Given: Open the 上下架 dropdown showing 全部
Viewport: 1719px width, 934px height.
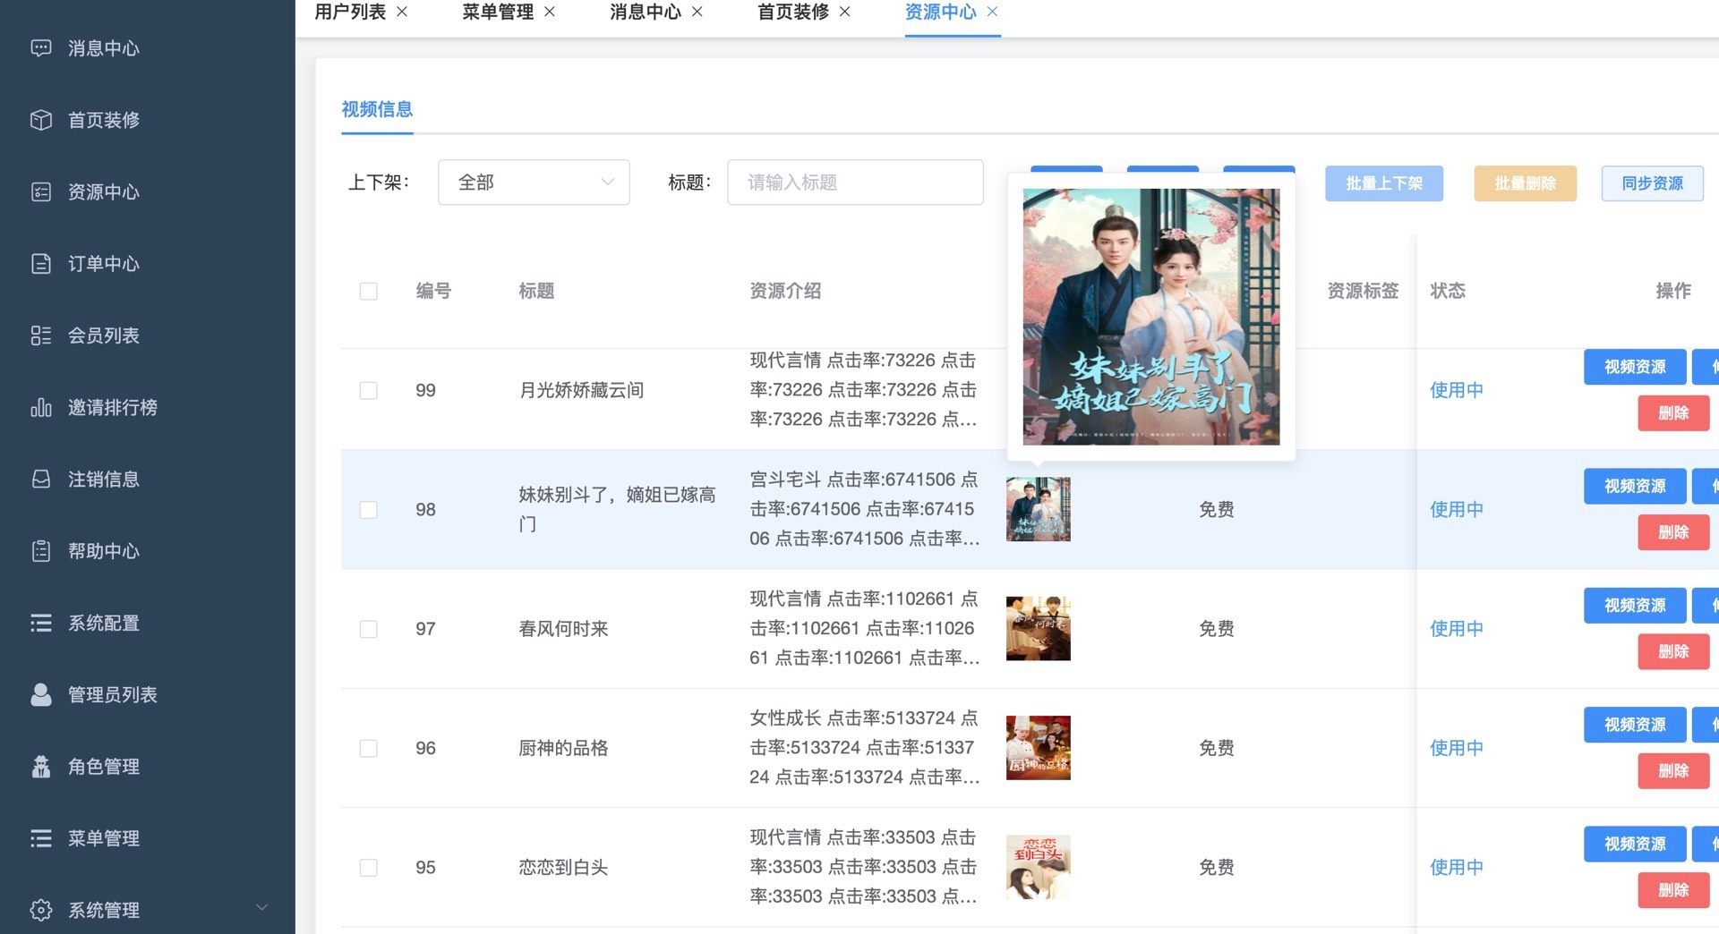Looking at the screenshot, I should [x=534, y=183].
